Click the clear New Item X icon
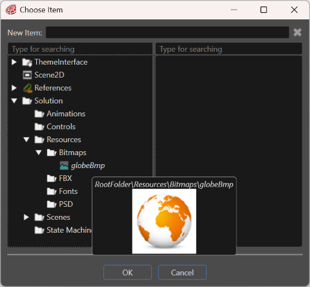This screenshot has width=310, height=287. tap(297, 32)
